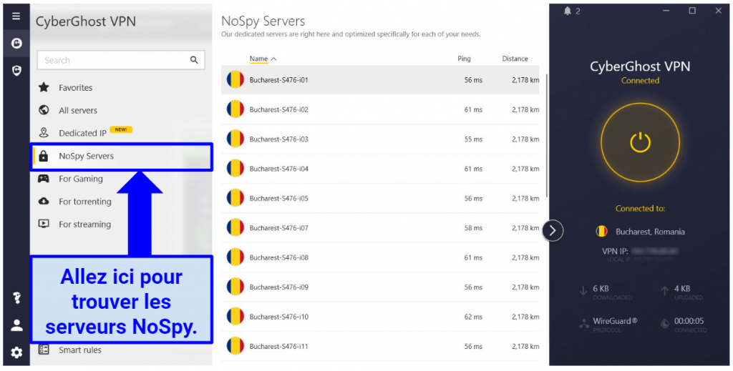Click the Romania flag next to Bucharest, Romania
Image resolution: width=733 pixels, height=371 pixels.
(601, 231)
